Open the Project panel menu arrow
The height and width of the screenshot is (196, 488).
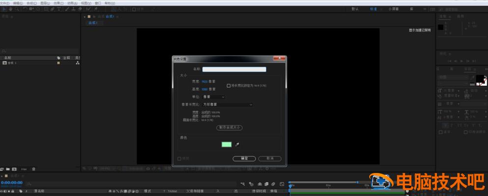[12, 16]
